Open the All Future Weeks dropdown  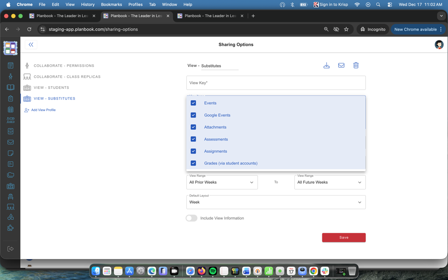pos(330,182)
